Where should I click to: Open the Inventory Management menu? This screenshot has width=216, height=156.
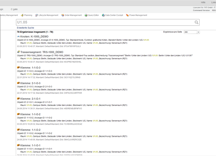click(x=9, y=15)
